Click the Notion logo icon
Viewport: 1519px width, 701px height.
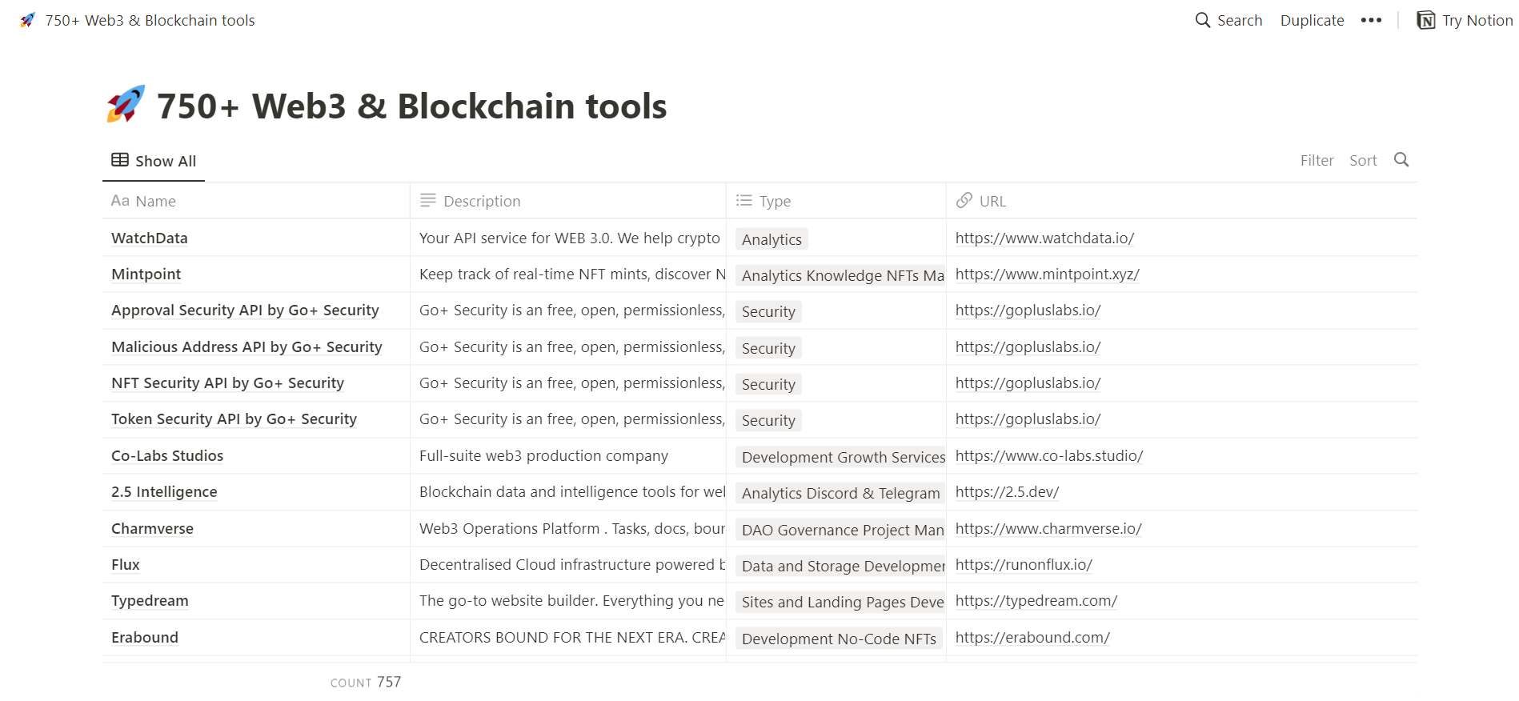point(1425,20)
